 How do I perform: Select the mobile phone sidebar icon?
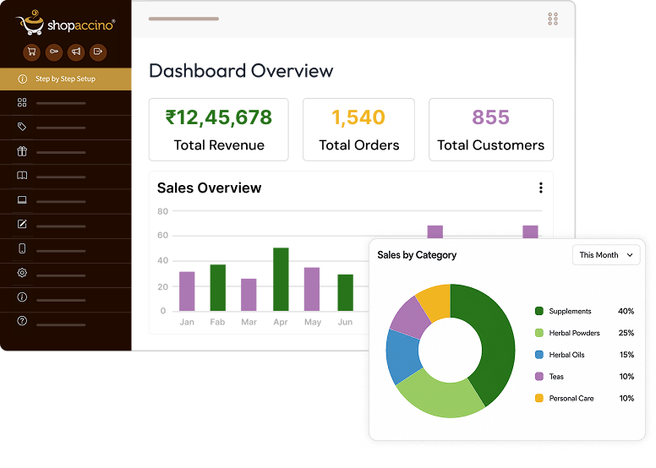(22, 248)
